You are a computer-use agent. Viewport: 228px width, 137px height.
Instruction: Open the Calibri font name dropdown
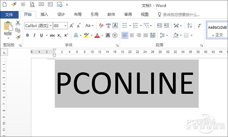pyautogui.click(x=51, y=26)
